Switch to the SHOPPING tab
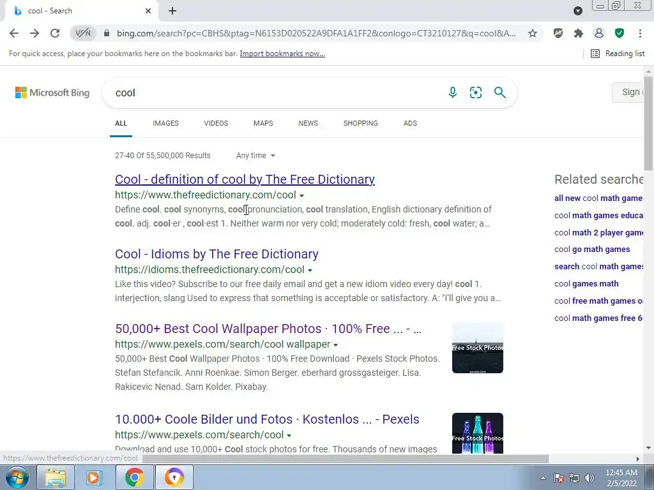Viewport: 654px width, 490px height. tap(361, 123)
